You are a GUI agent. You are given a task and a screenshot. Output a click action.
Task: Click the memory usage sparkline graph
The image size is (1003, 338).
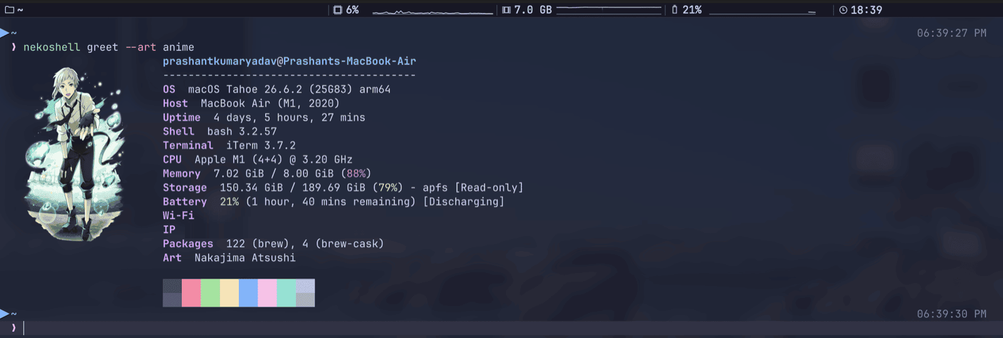[x=609, y=9]
